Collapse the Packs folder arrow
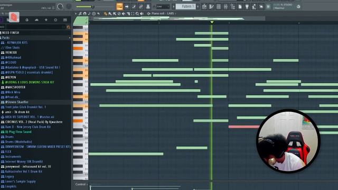Screen dimensions: 338x190 pyautogui.click(x=70, y=38)
